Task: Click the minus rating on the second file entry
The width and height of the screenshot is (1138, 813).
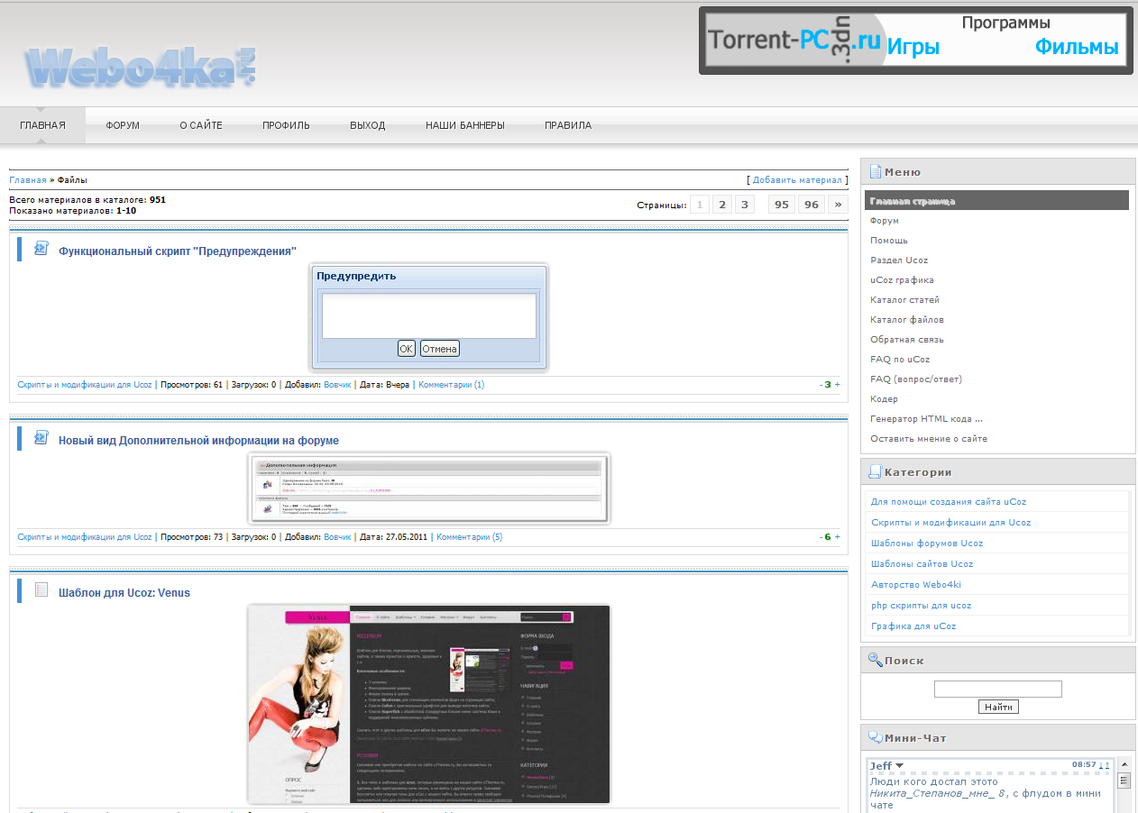Action: (x=821, y=537)
